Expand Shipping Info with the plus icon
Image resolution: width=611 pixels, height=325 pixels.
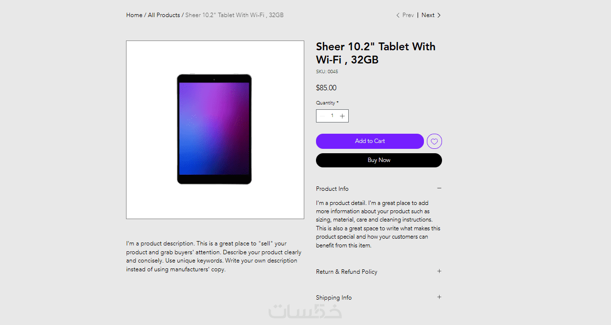(439, 297)
